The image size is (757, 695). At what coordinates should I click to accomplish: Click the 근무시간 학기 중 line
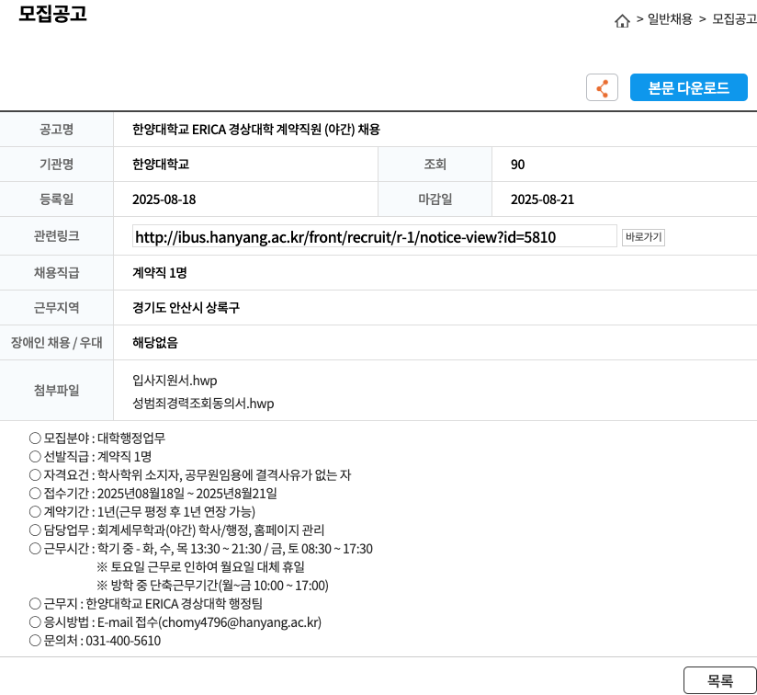pyautogui.click(x=201, y=549)
